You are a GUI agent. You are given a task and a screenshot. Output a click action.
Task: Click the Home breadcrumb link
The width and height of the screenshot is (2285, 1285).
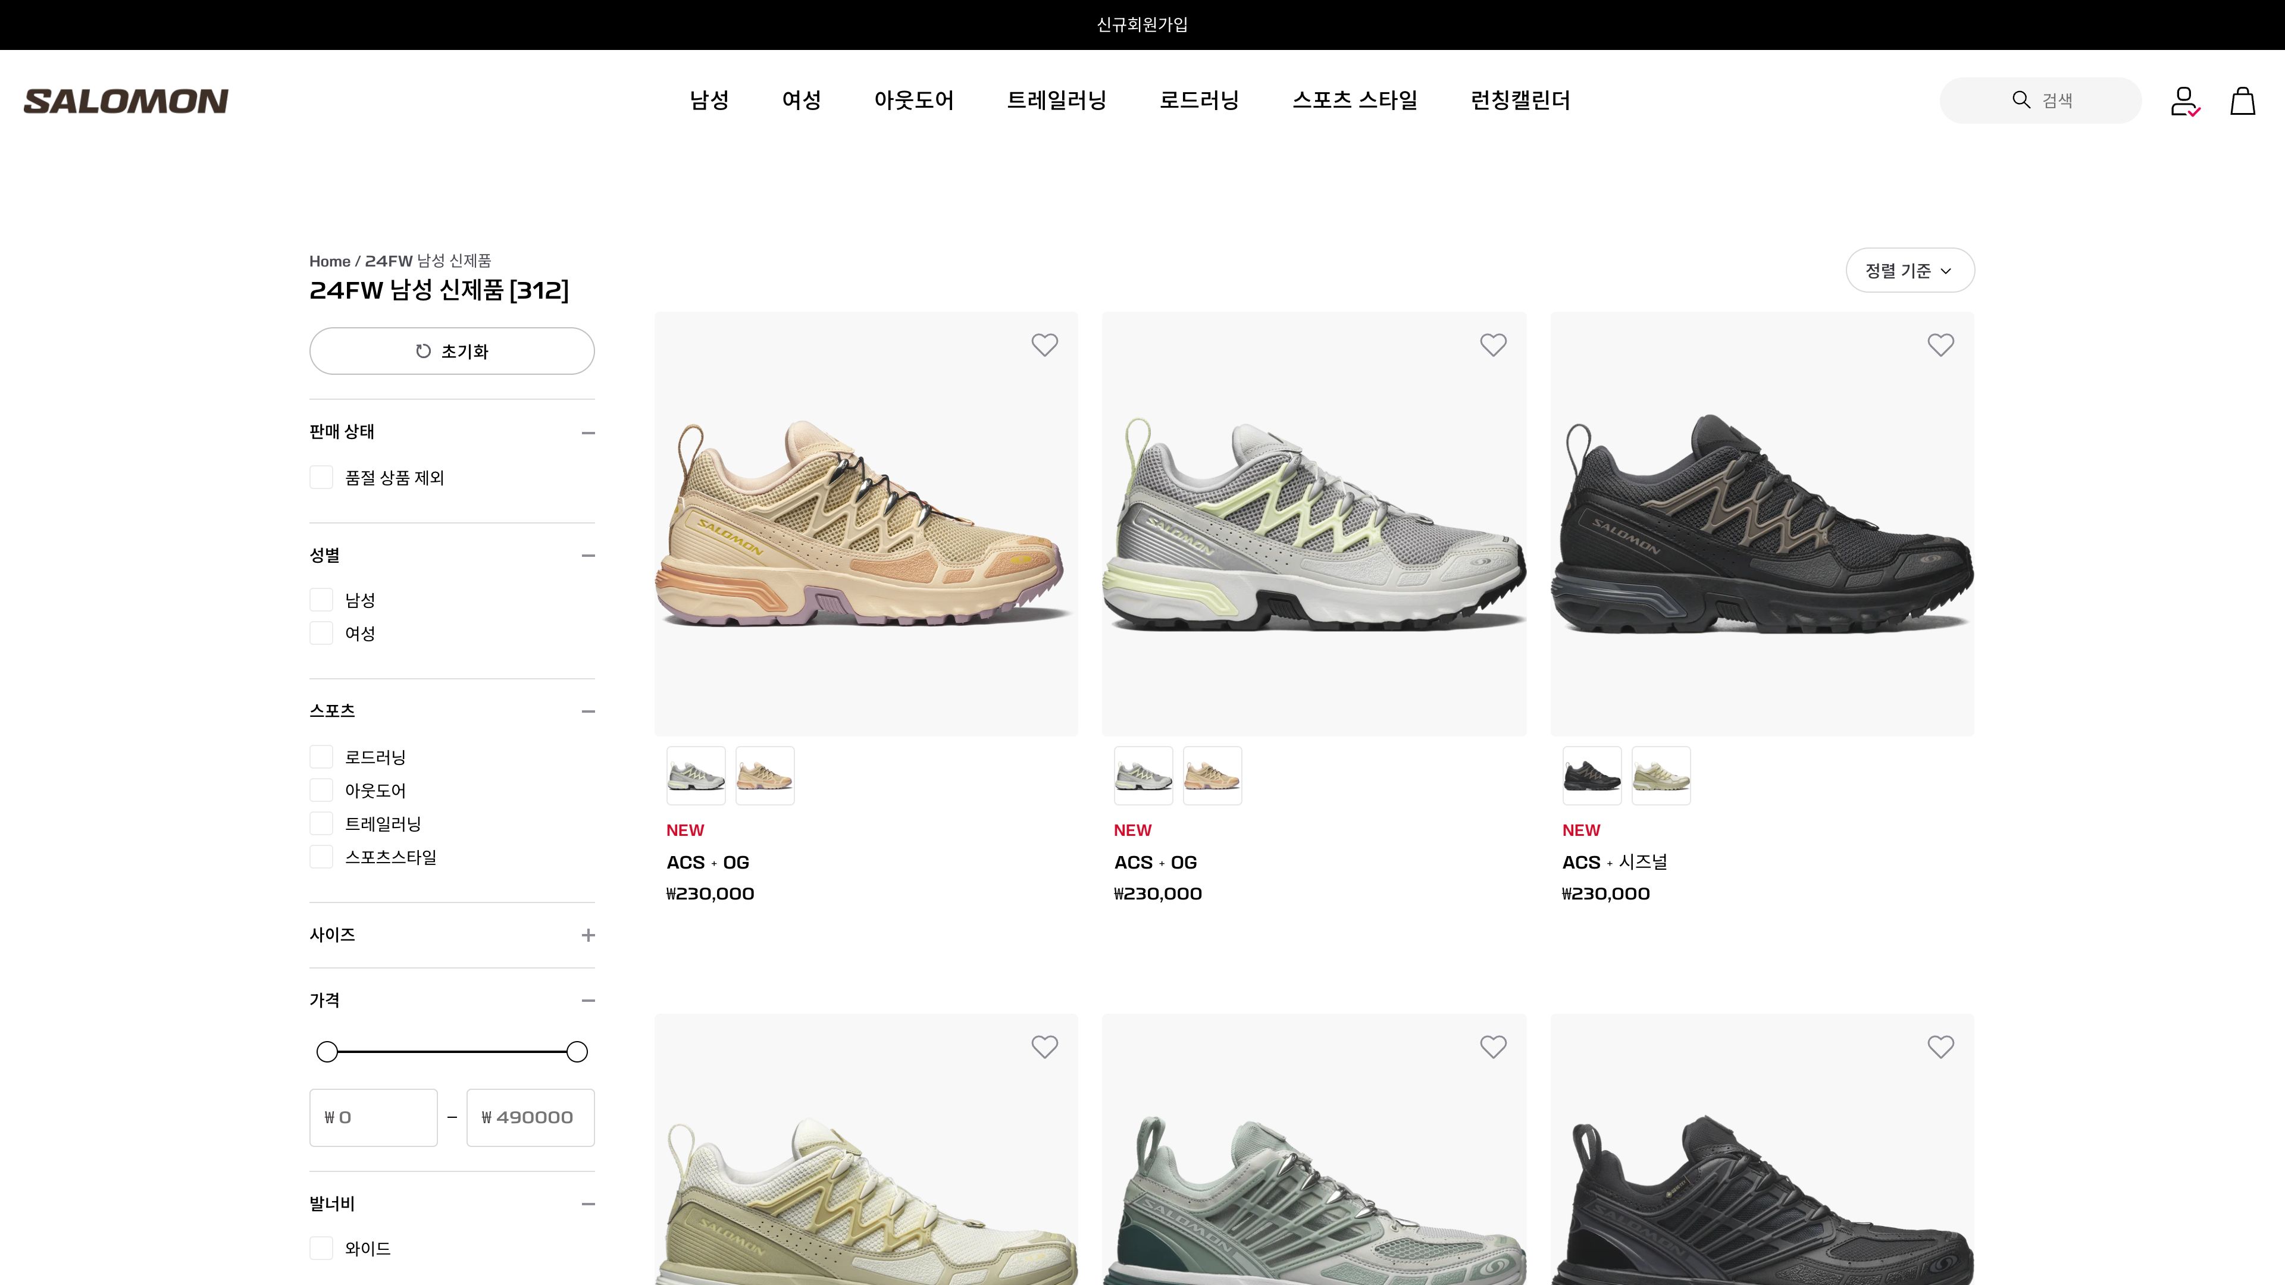tap(329, 260)
